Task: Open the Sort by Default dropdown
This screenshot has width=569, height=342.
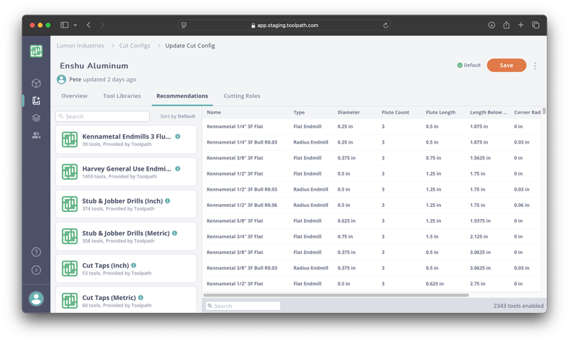Action: point(178,117)
